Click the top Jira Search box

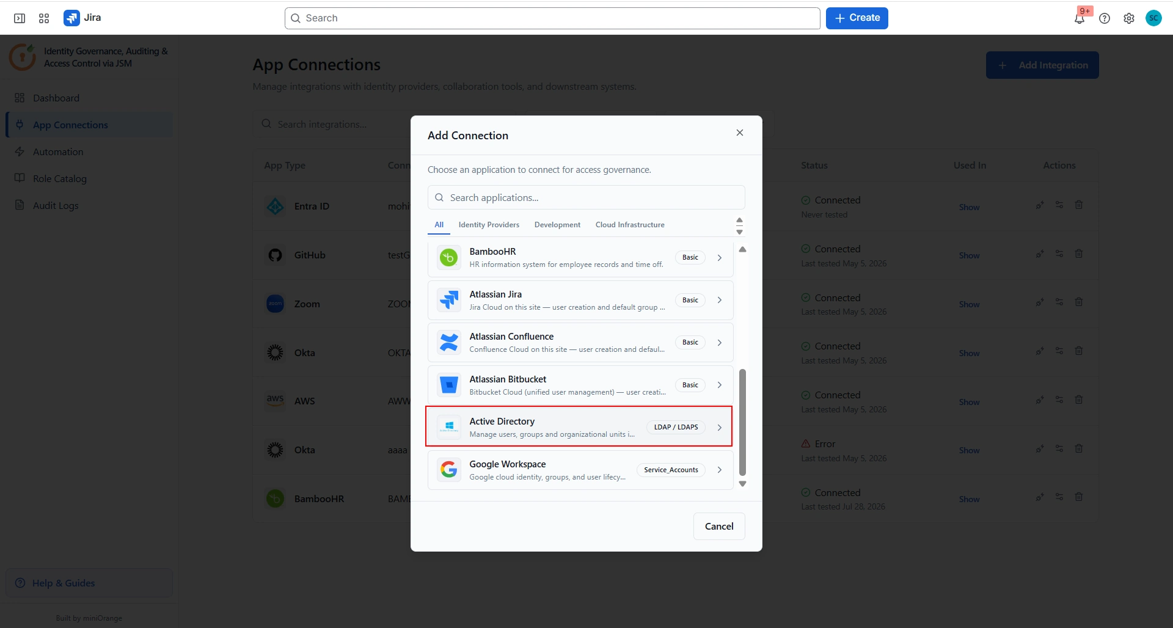coord(552,18)
